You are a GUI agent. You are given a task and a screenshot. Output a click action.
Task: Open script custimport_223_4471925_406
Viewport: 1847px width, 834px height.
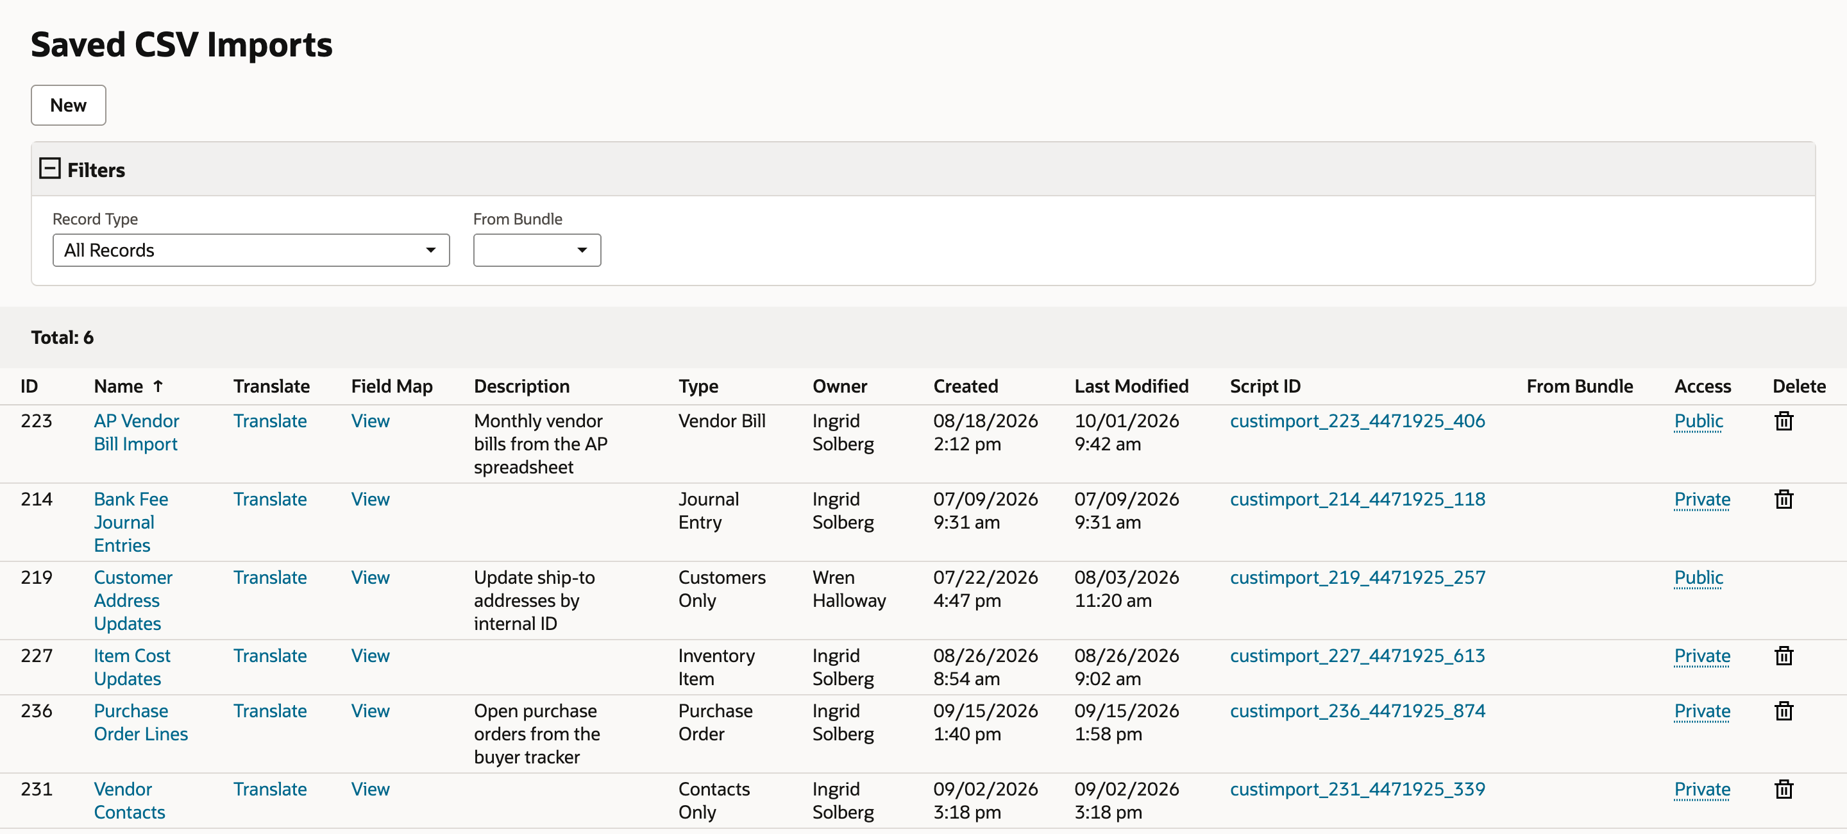click(1357, 421)
